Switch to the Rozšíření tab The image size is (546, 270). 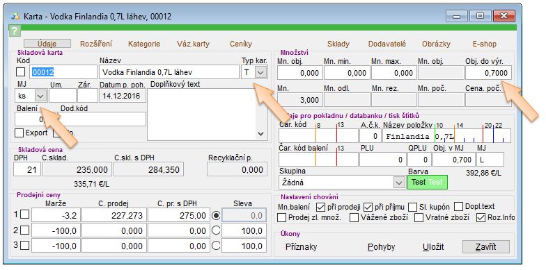point(96,44)
